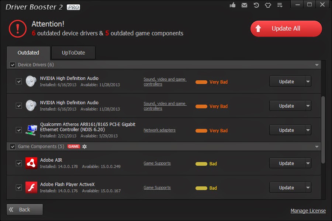
Task: Click the red Update All button
Action: [286, 29]
